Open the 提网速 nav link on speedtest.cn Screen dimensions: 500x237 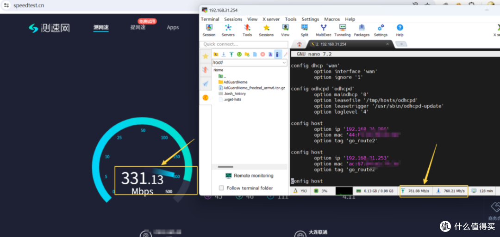click(x=138, y=27)
